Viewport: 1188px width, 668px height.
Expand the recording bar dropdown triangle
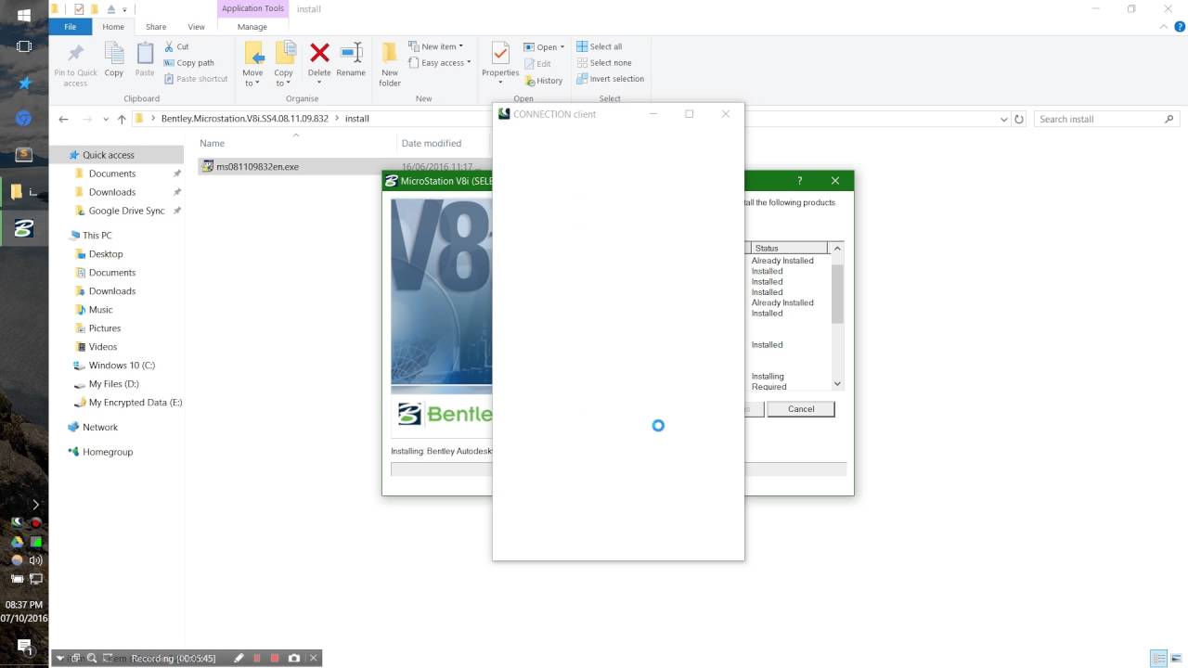coord(60,658)
